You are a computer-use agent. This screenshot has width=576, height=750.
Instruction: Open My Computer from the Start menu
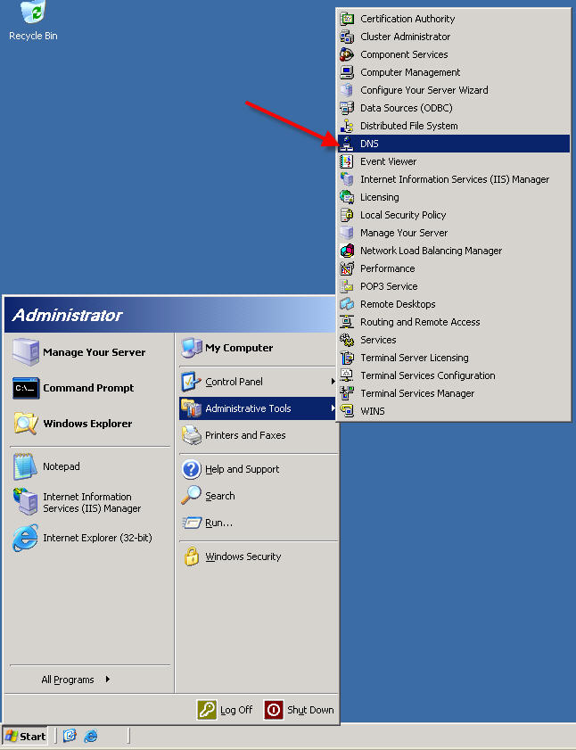[x=259, y=348]
